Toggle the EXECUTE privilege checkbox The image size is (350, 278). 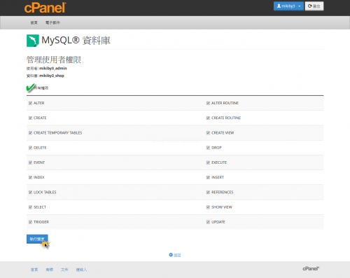pos(208,162)
